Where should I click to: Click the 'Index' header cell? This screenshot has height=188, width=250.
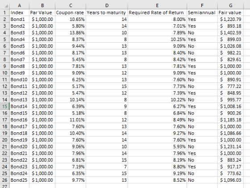[x=20, y=12]
